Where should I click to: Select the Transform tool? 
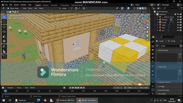(4, 41)
